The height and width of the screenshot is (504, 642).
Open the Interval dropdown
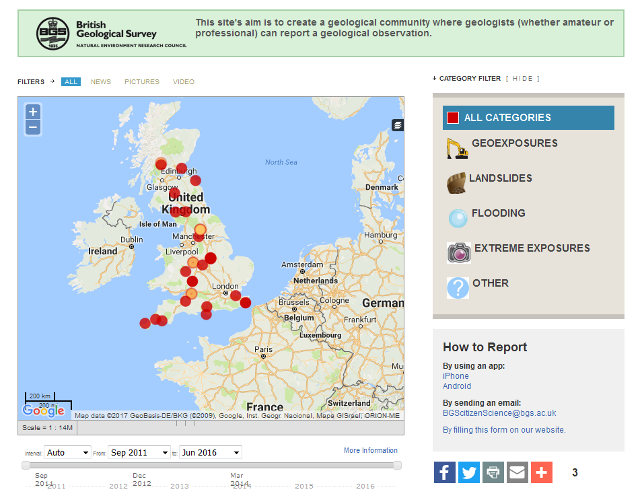point(67,452)
